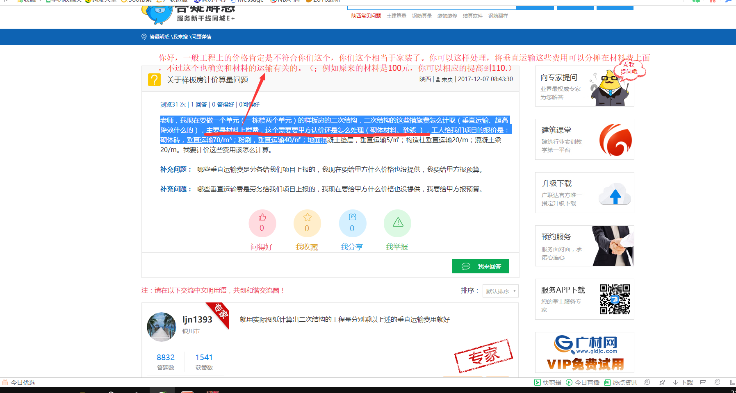Screen dimensions: 736x393
Task: Click the 服务APP下载 QR code
Action: tap(615, 299)
